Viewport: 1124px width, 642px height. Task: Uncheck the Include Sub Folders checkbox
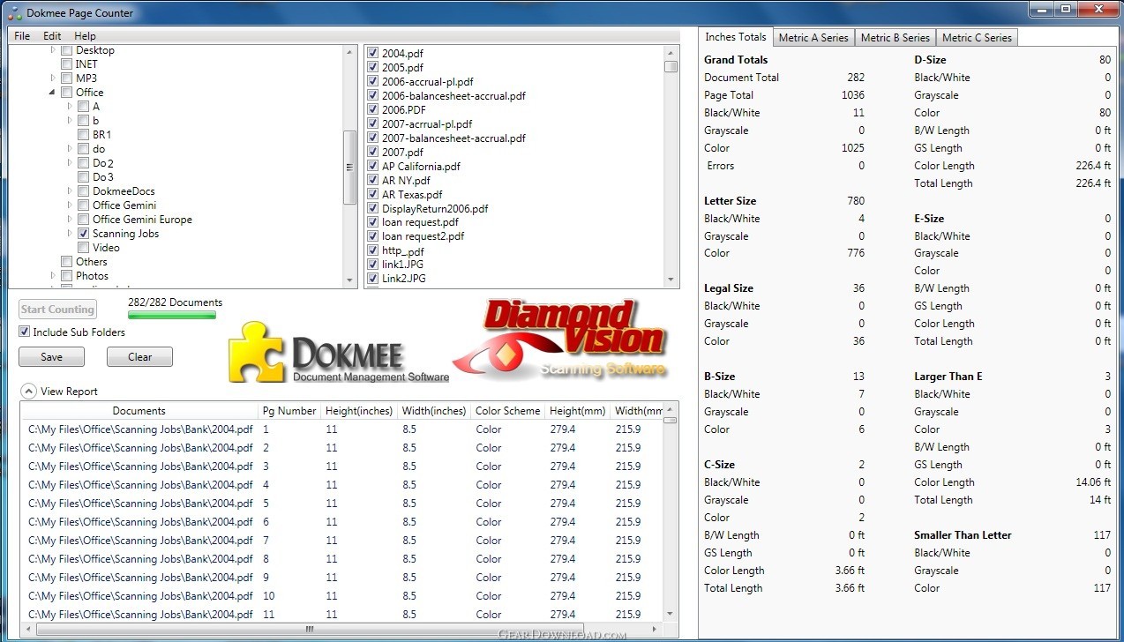coord(25,332)
